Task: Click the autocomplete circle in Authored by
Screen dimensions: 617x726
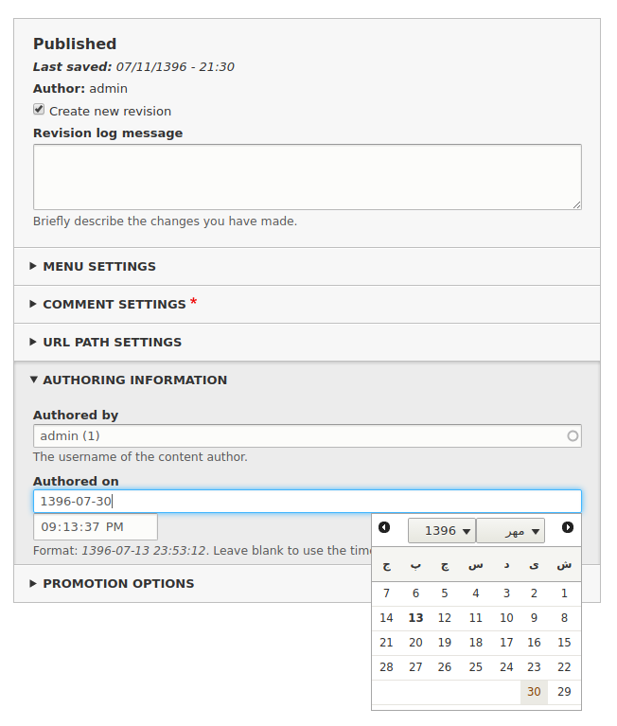Action: coord(573,436)
